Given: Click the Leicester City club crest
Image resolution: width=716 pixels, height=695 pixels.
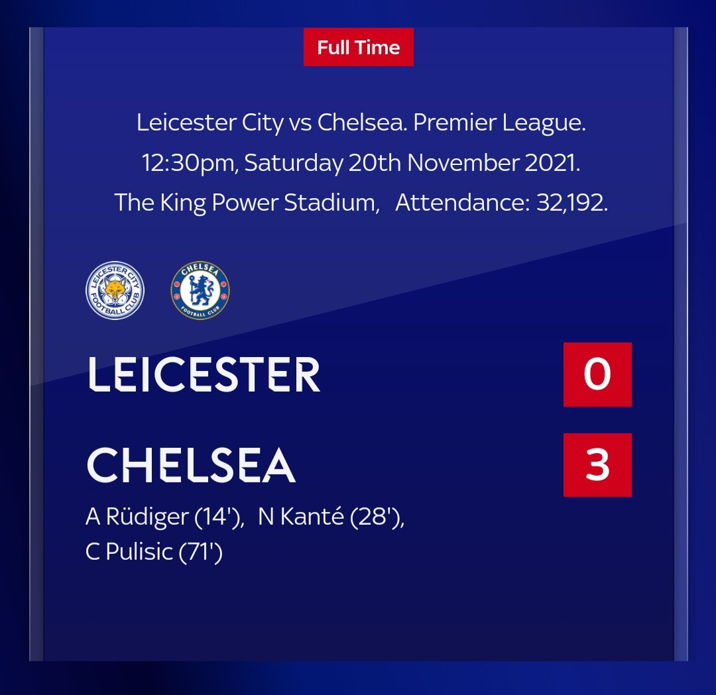Looking at the screenshot, I should pyautogui.click(x=115, y=290).
